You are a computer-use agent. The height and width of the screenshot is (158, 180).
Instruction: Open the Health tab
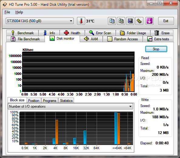(72, 33)
